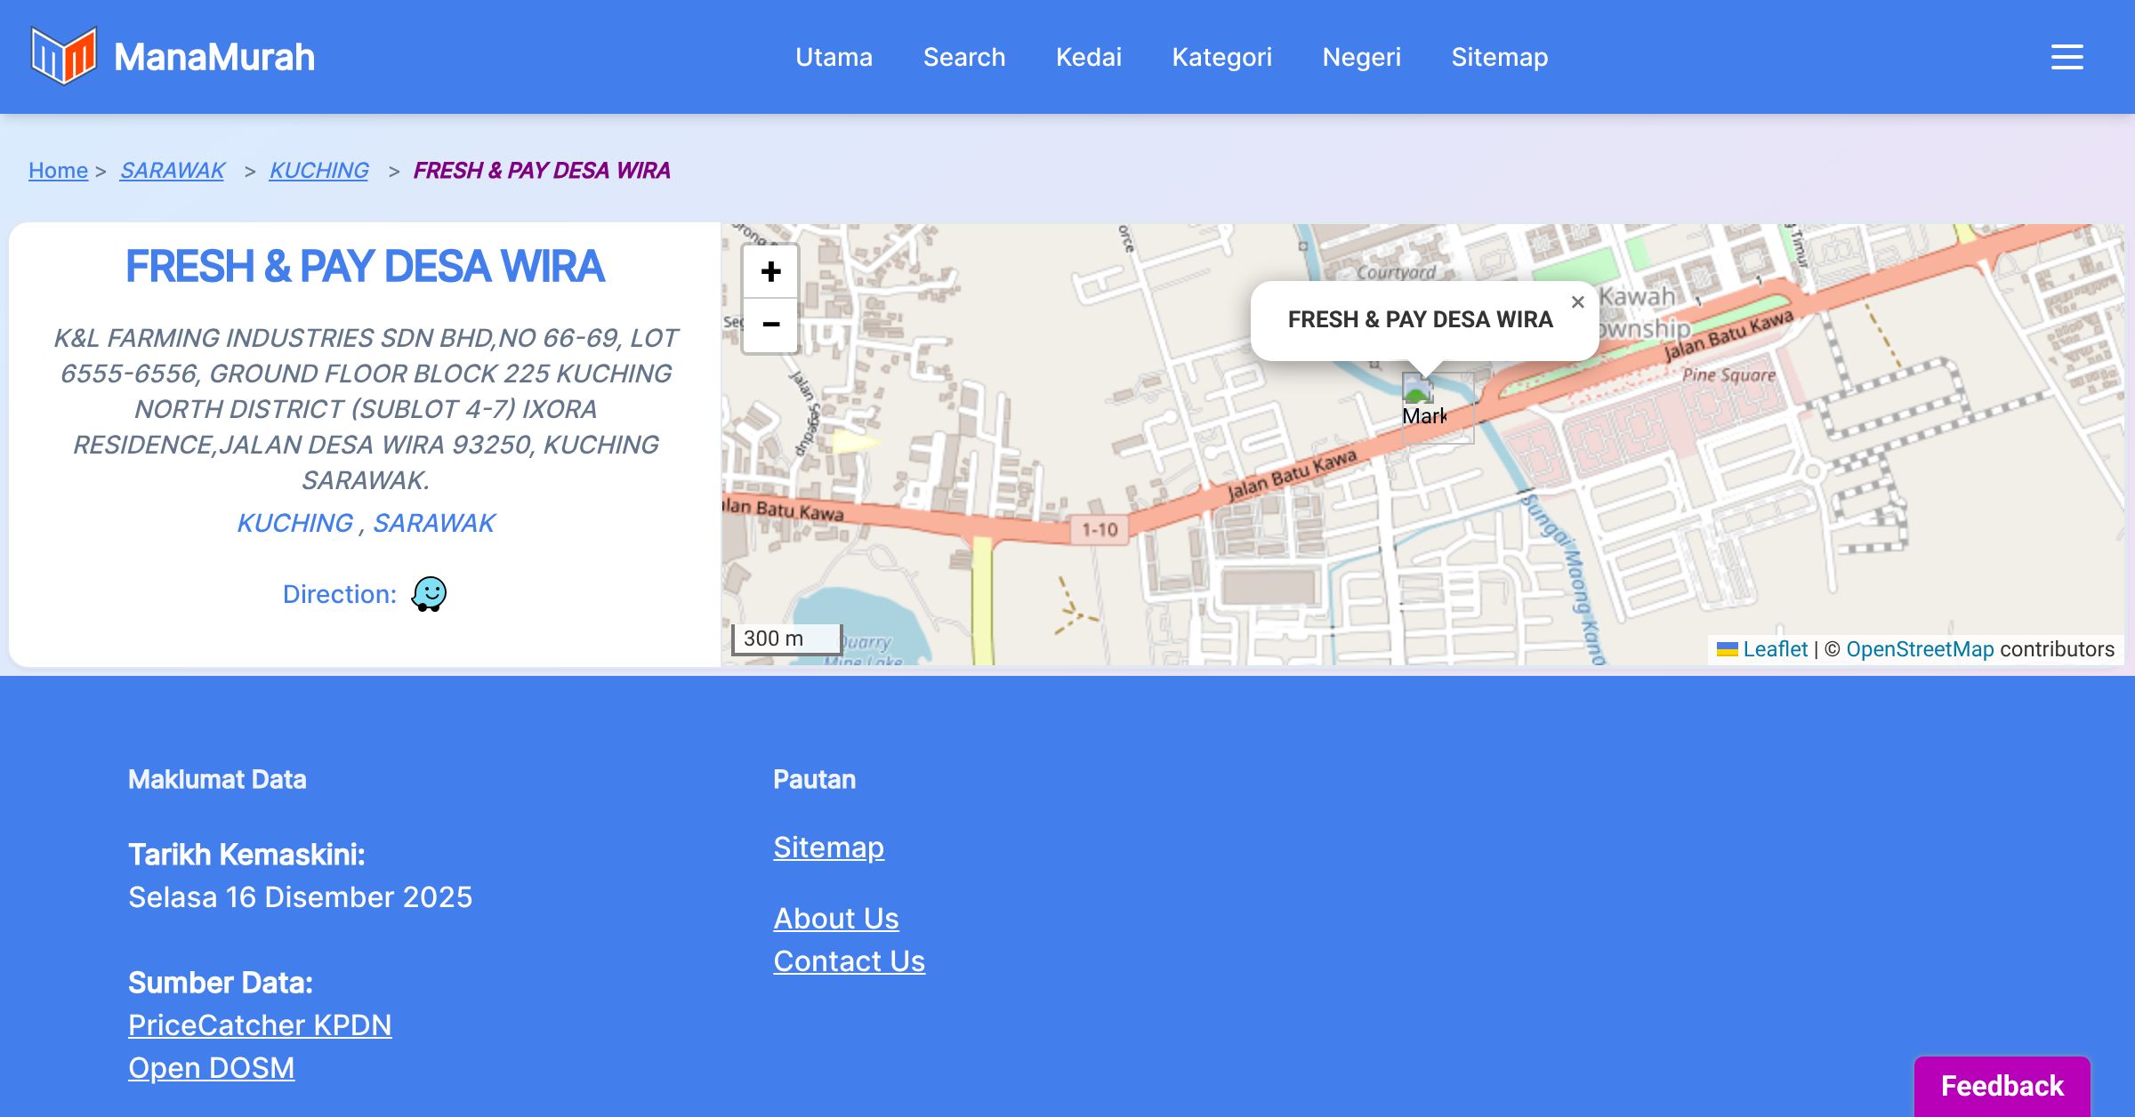Open Waze directions icon
Image resolution: width=2135 pixels, height=1117 pixels.
(429, 594)
